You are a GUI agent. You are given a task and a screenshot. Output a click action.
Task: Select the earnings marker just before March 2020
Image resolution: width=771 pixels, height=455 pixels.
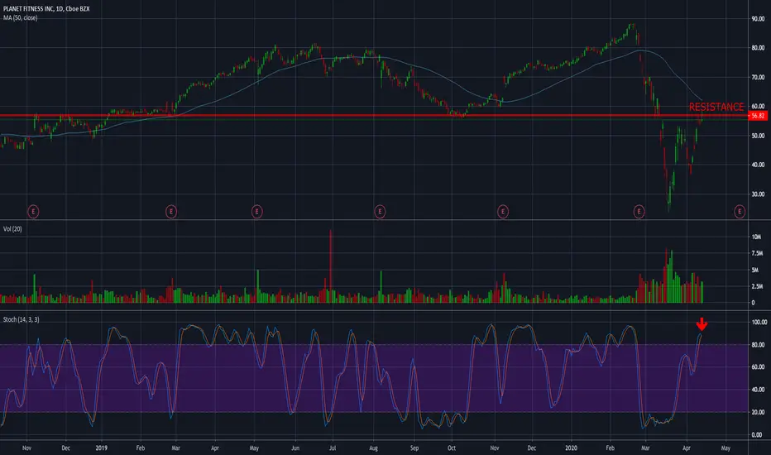pos(639,212)
